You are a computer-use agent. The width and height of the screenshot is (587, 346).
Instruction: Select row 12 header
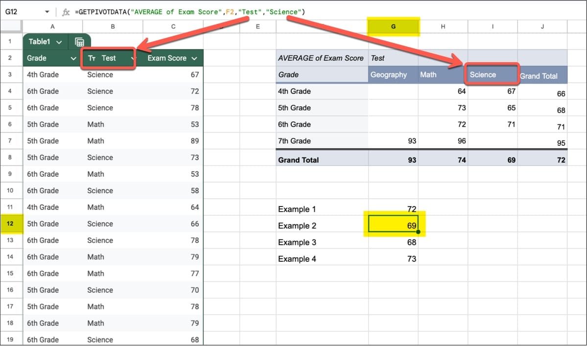tap(10, 224)
